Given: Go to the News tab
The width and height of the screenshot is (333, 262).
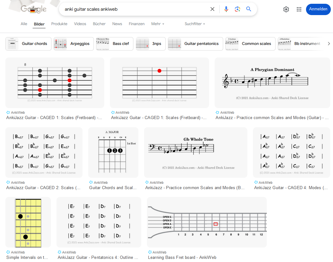Looking at the screenshot, I should point(117,24).
